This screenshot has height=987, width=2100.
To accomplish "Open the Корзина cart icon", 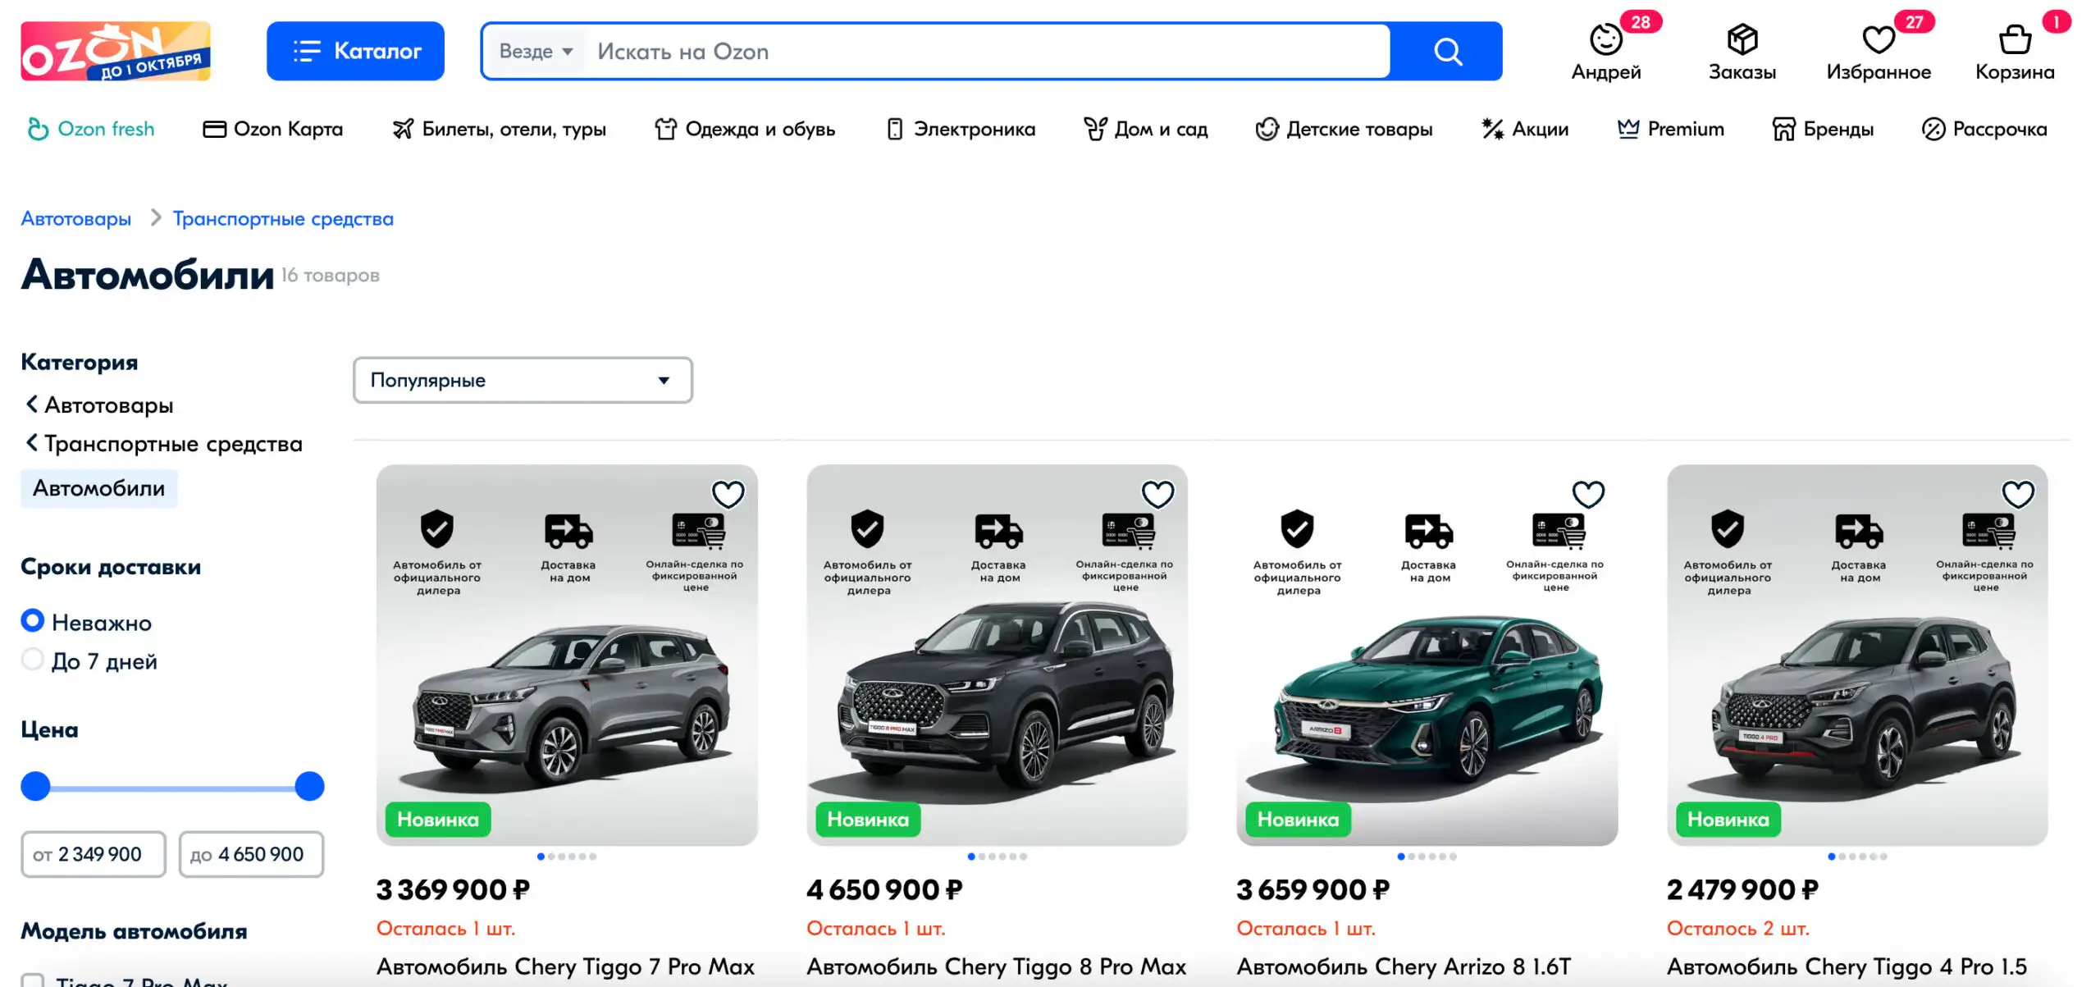I will tap(2014, 39).
